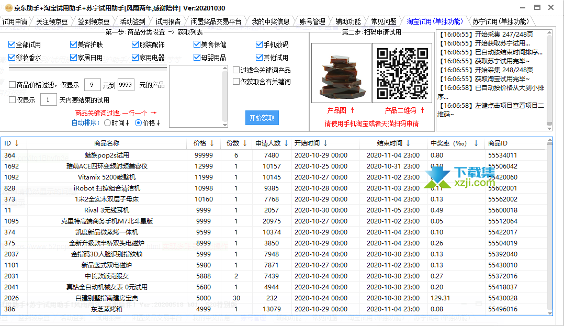Click log entry 获取淘宝试用完毕
This screenshot has height=326, width=564.
pyautogui.click(x=484, y=79)
